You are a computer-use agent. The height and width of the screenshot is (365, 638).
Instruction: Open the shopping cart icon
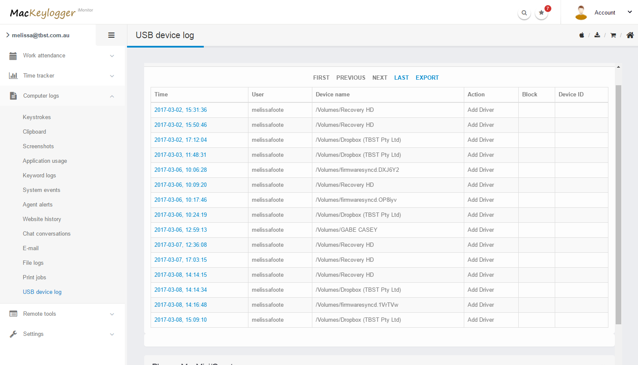click(613, 35)
